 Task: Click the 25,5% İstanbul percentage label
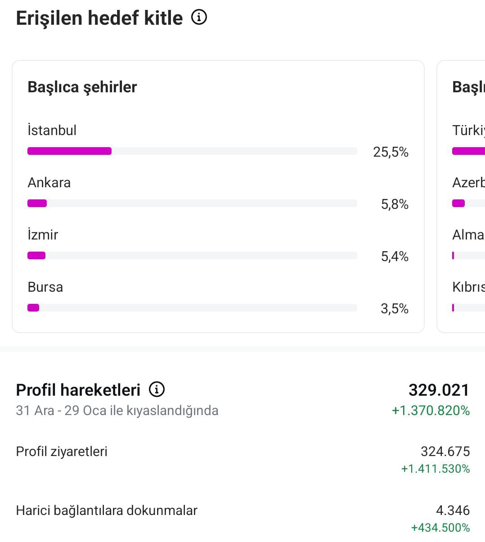click(x=391, y=152)
